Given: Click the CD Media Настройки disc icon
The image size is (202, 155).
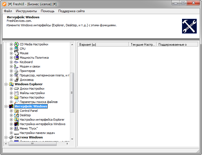Looking at the screenshot, I should click(x=16, y=44).
